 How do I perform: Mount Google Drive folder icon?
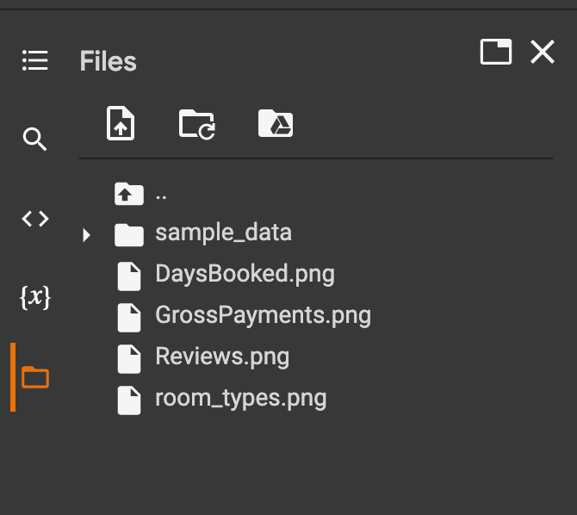point(276,123)
